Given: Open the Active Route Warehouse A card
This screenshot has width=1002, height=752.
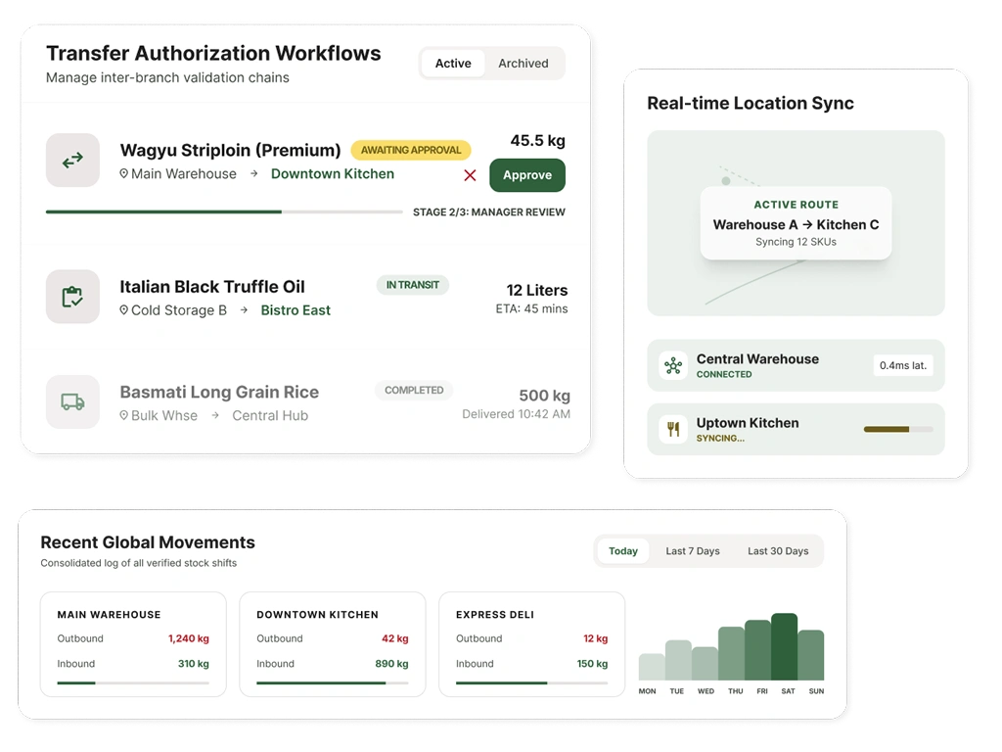Looking at the screenshot, I should click(x=796, y=223).
